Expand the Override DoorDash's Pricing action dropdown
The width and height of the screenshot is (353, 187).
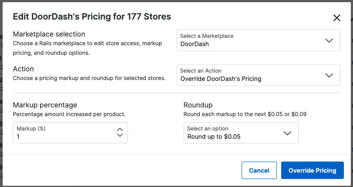point(252,75)
